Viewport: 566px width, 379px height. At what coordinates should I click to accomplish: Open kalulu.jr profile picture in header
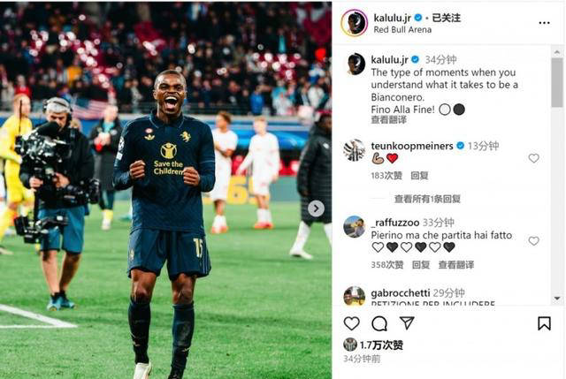[354, 23]
